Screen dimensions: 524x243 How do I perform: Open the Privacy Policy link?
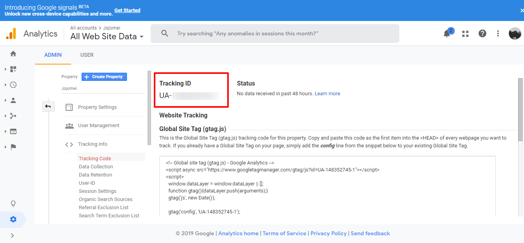click(329, 233)
